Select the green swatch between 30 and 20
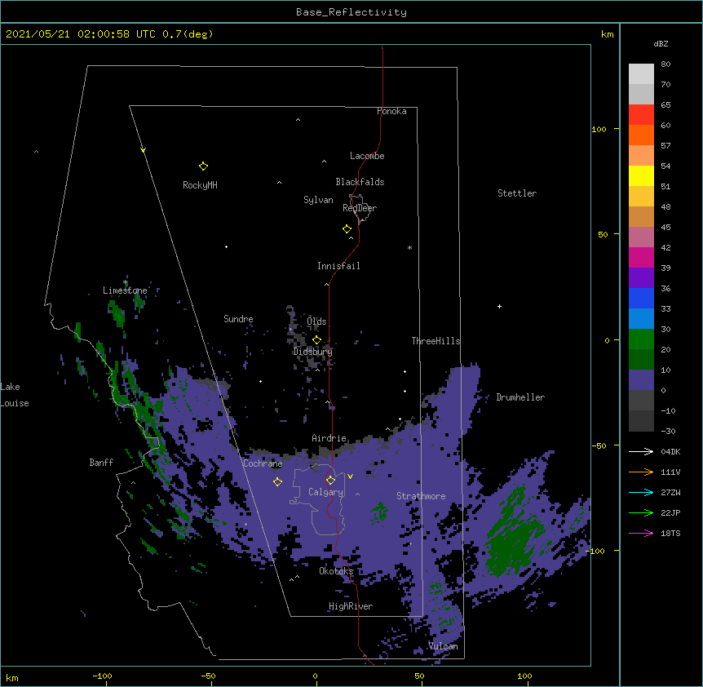 tap(641, 339)
